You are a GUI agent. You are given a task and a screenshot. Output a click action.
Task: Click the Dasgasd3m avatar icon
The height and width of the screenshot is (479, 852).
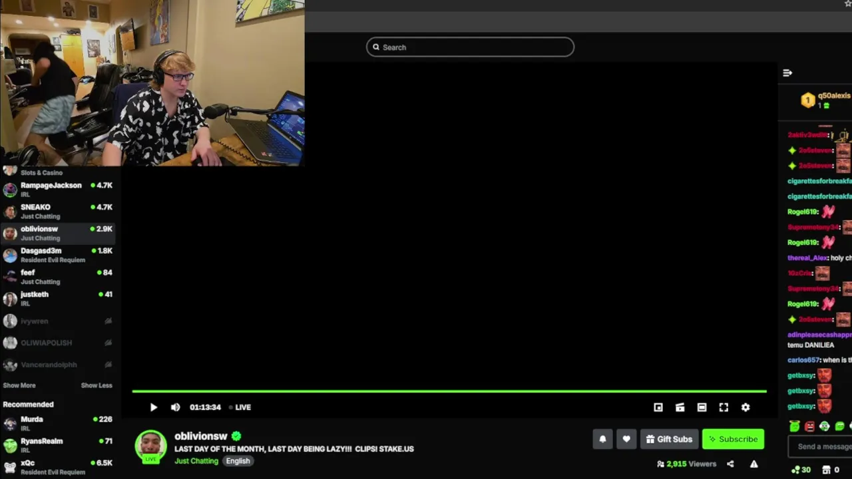point(10,255)
